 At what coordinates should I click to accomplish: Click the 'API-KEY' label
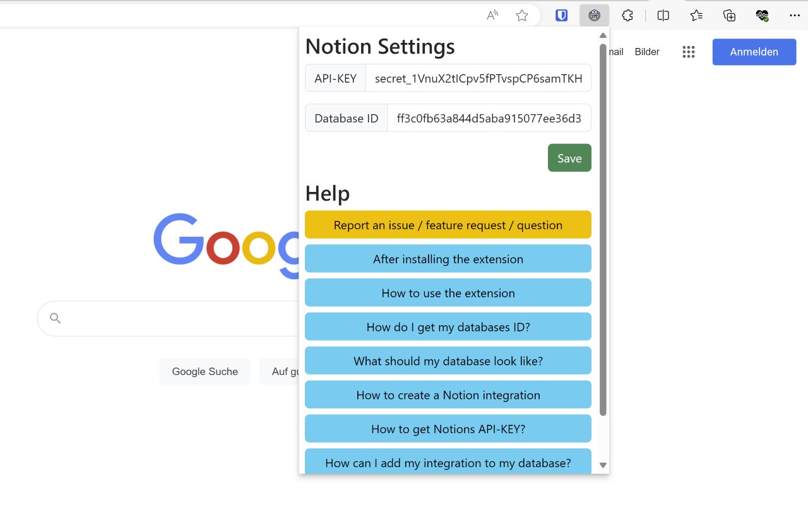pyautogui.click(x=336, y=78)
